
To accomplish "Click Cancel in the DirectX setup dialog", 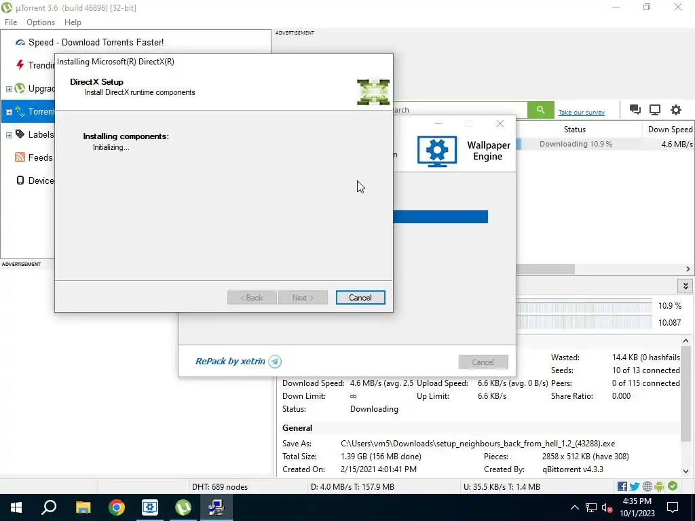I will tap(360, 298).
